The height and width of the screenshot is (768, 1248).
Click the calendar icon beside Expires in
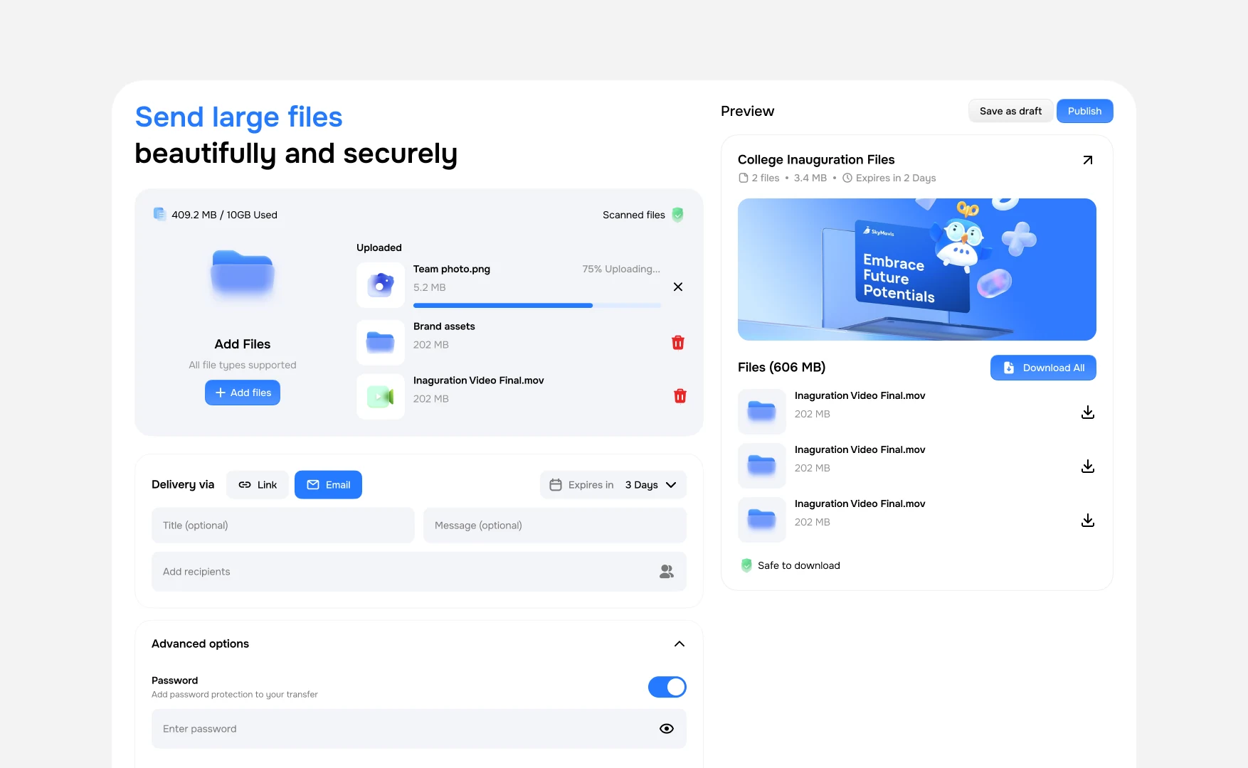556,485
